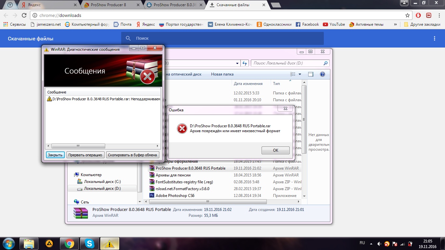Reload the Chrome downloads page

click(x=24, y=15)
